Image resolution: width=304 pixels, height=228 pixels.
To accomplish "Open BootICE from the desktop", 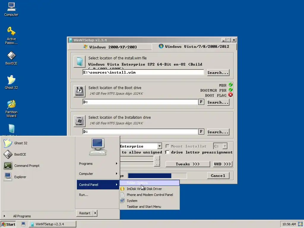I will (x=11, y=58).
